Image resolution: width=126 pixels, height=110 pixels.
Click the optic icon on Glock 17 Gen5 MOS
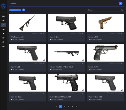pos(122,90)
